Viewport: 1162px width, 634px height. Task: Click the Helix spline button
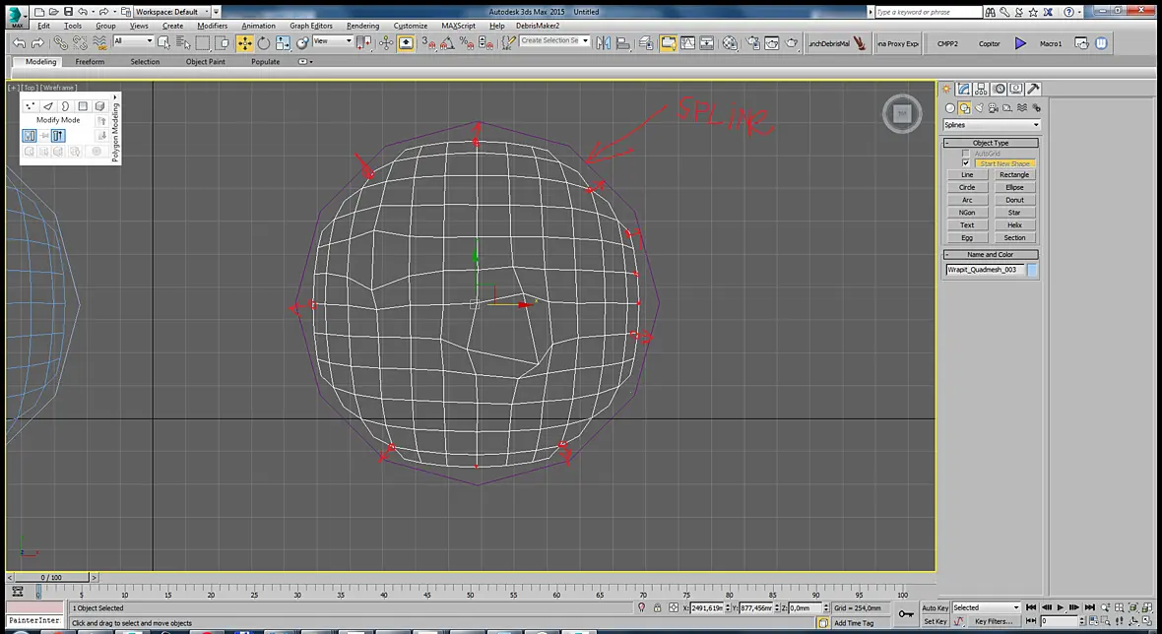coord(1014,225)
